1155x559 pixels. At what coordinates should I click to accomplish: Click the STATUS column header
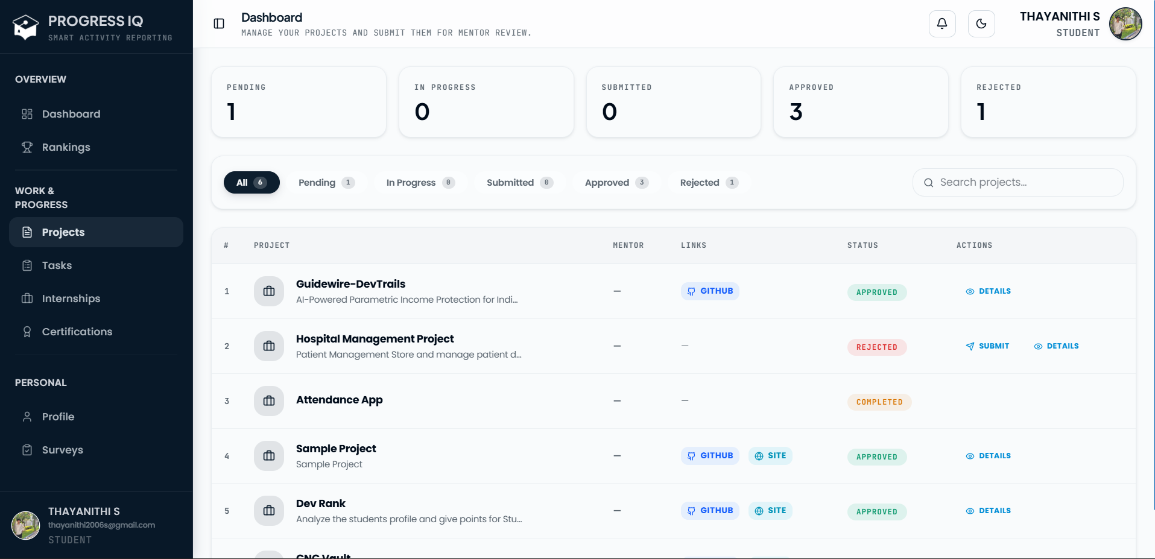coord(862,245)
